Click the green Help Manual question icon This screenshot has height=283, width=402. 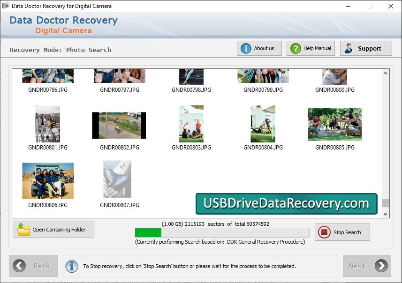(296, 48)
